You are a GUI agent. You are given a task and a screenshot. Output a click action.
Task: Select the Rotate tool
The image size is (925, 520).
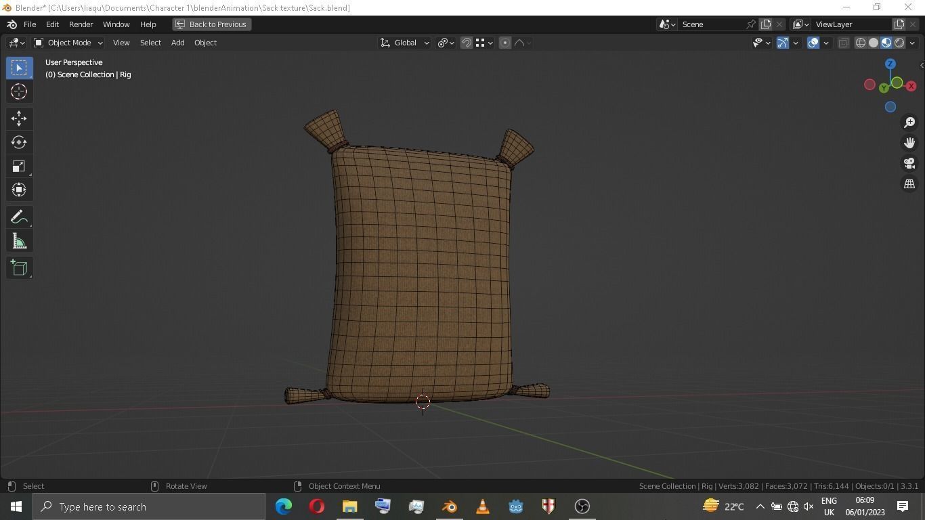tap(18, 142)
